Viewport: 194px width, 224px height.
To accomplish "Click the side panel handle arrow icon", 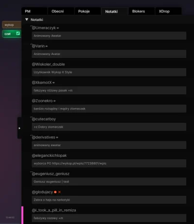I will point(19,128).
